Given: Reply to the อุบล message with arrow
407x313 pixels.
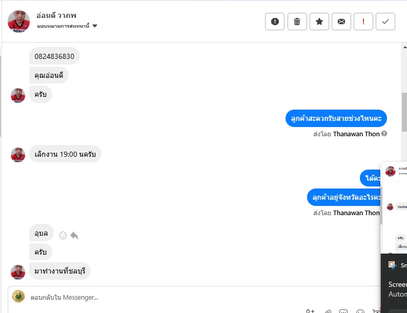Looking at the screenshot, I should (x=74, y=235).
